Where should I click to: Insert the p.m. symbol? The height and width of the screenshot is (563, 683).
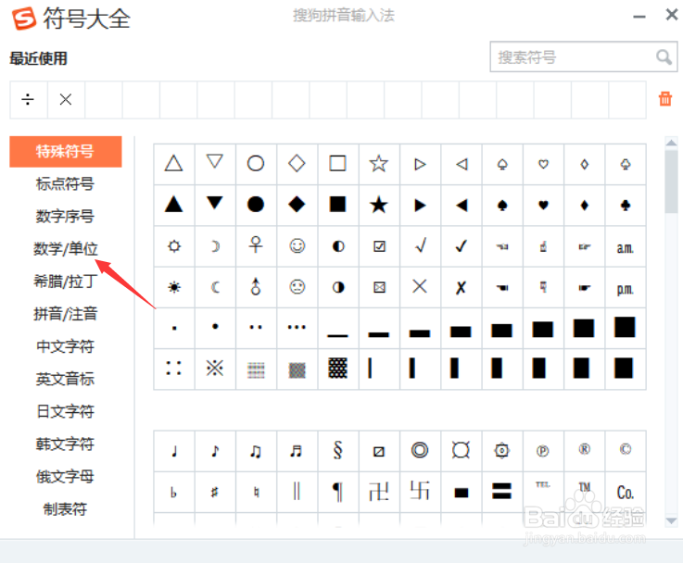(x=625, y=287)
